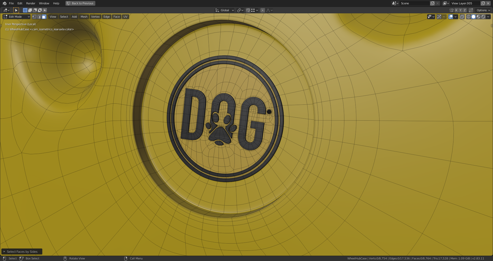Click the New Scene icon
Image resolution: width=493 pixels, height=261 pixels.
tap(432, 3)
